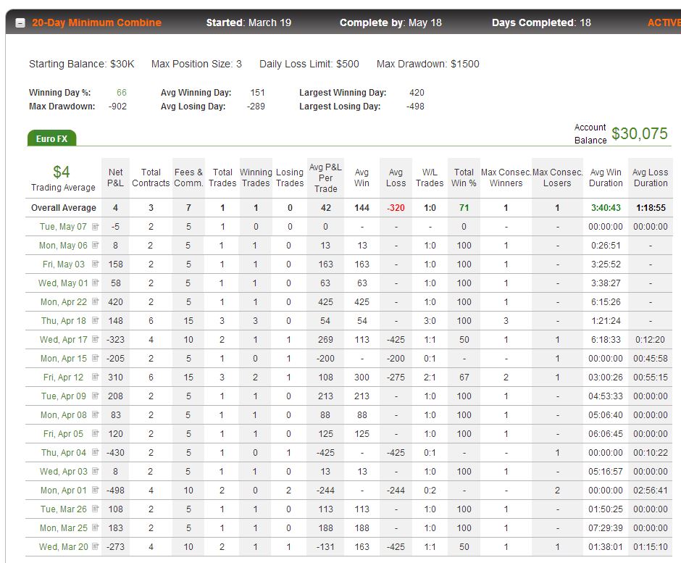Collapse the 20-Day Minimum Combine panel

point(20,23)
